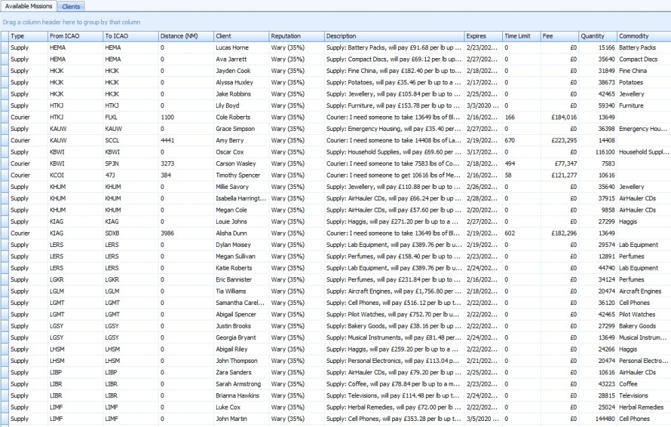The width and height of the screenshot is (671, 427).
Task: Select the Aircraft Engines commodity cell
Action: (640, 291)
